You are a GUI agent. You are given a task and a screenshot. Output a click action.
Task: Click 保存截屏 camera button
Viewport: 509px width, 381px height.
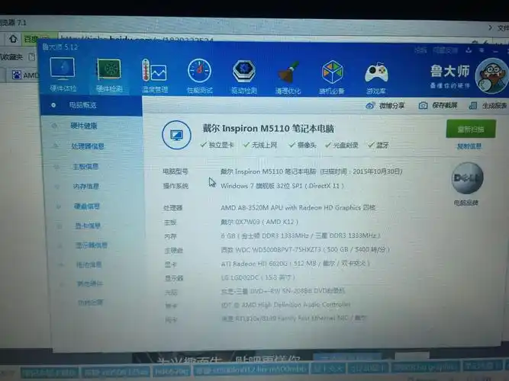coord(438,105)
